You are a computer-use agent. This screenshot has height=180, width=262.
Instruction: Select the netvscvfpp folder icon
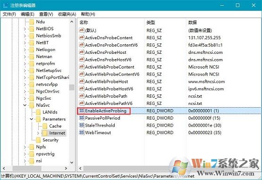[x=32, y=85]
